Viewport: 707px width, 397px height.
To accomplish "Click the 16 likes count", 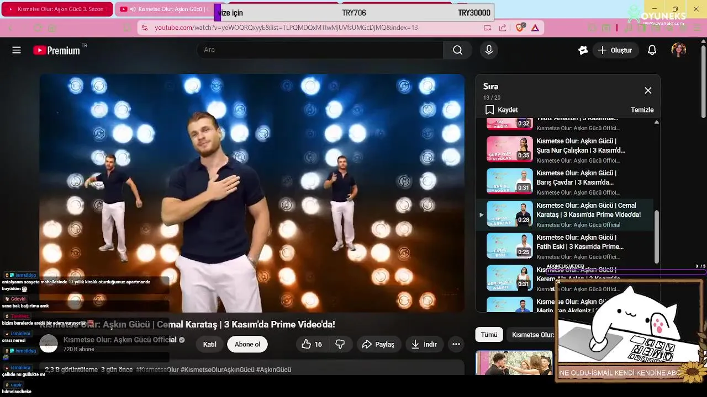I will [x=318, y=344].
